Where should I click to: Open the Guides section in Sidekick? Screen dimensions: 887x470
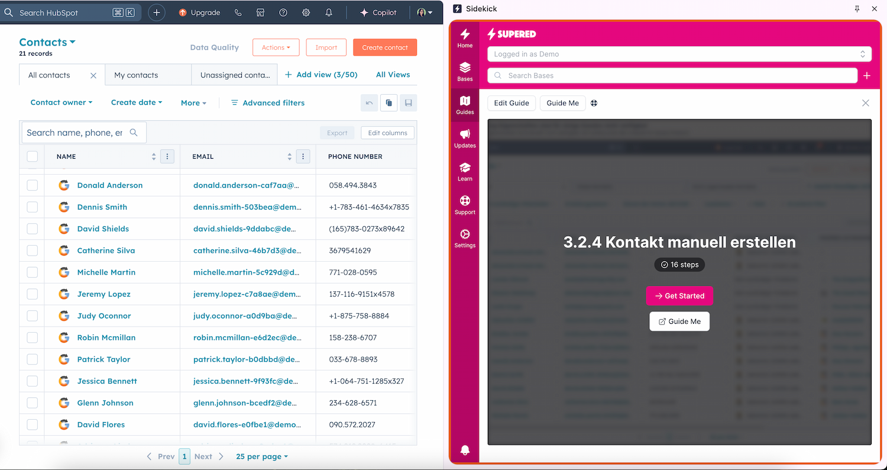[465, 105]
